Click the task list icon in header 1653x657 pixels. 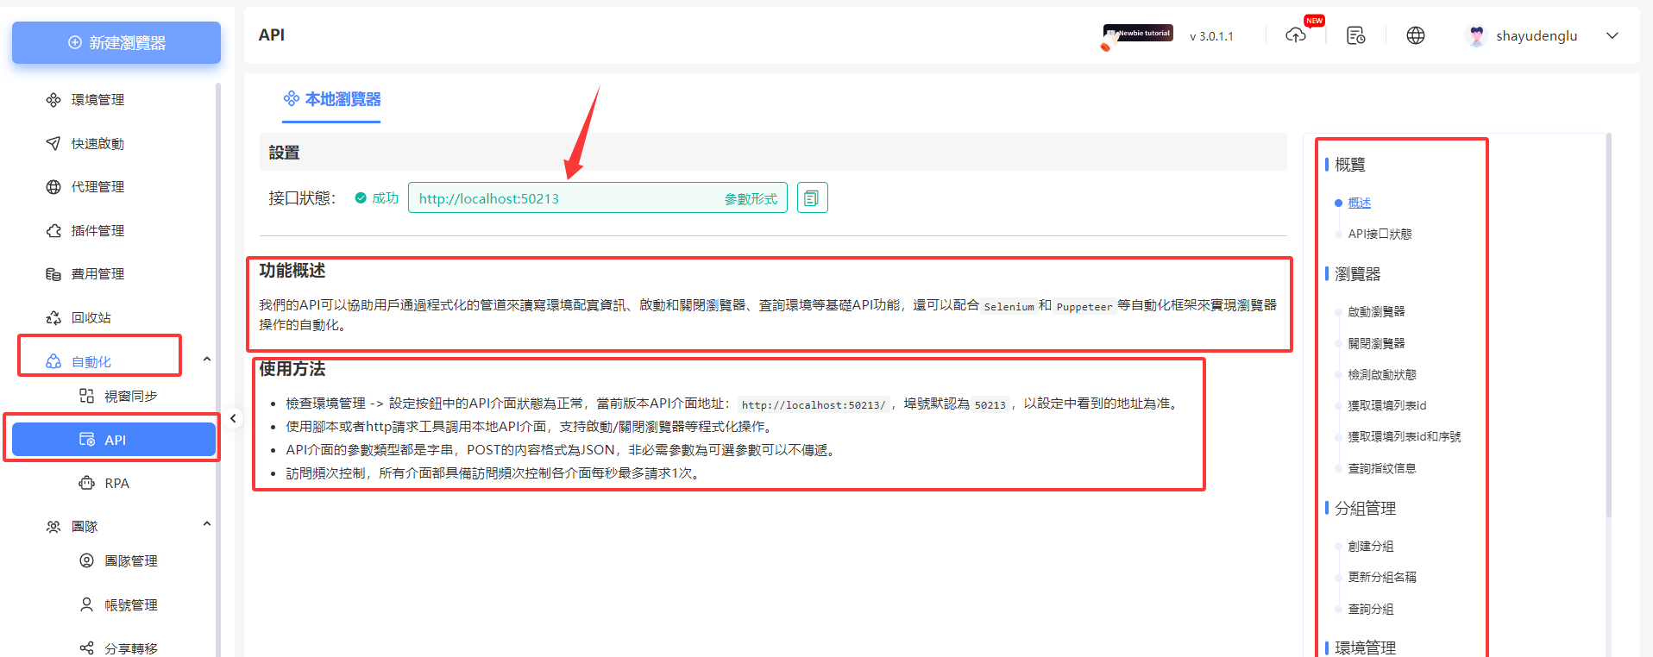point(1355,35)
